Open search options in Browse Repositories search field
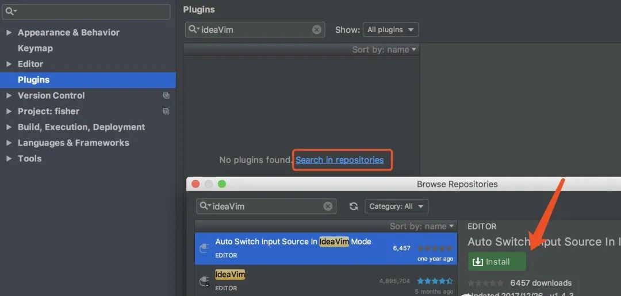Viewport: 621px width, 296px height. click(205, 206)
